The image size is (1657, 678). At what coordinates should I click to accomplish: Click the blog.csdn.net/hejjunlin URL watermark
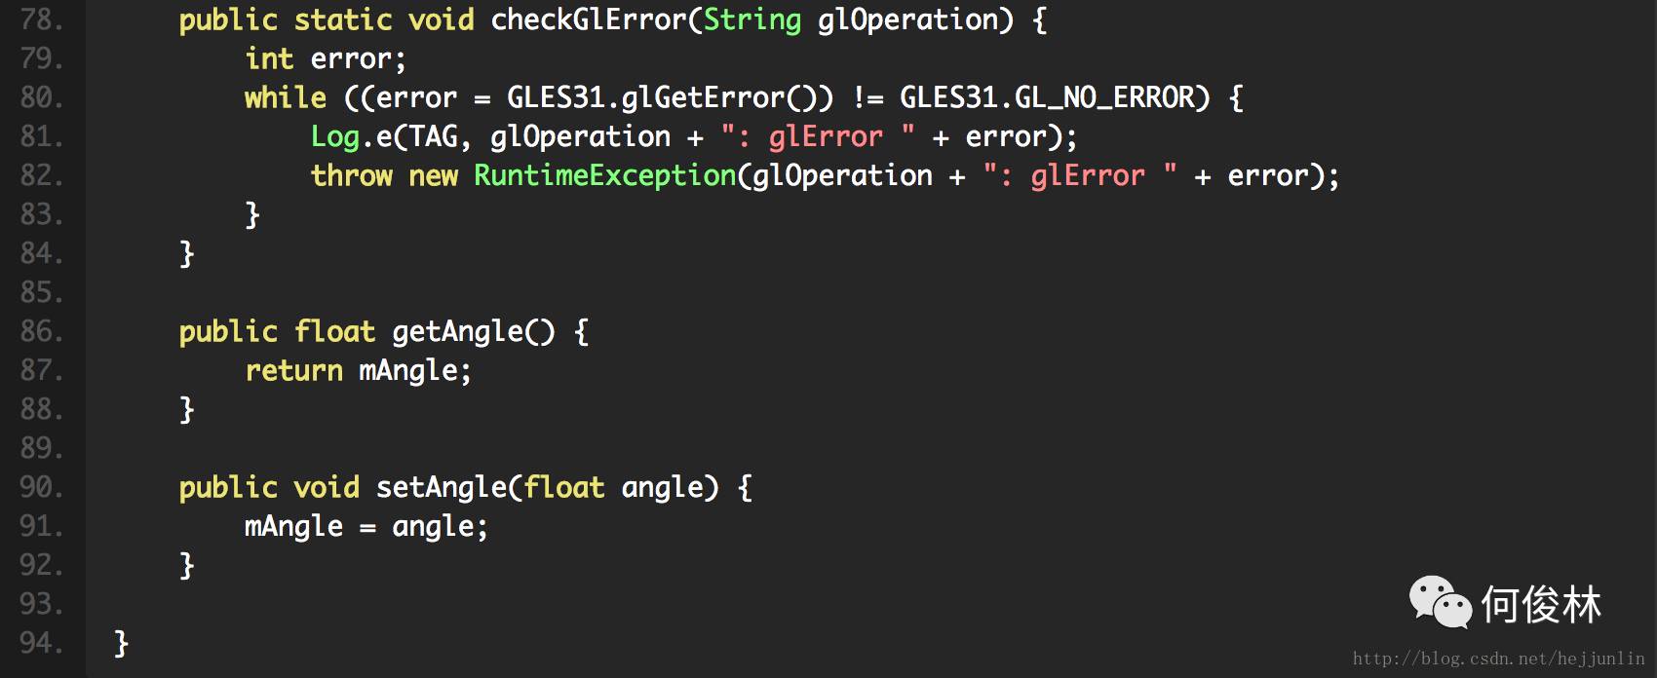tap(1498, 659)
